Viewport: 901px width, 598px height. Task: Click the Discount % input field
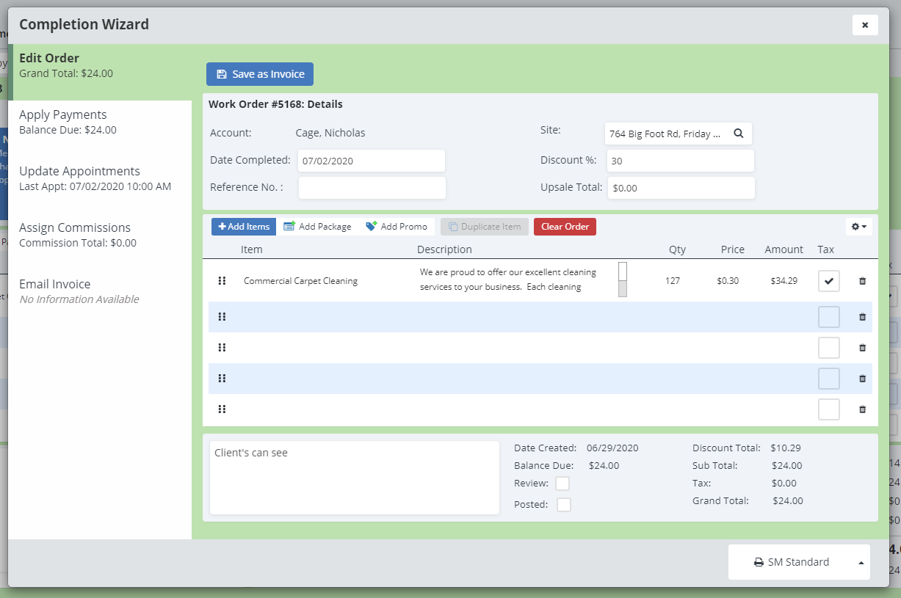click(680, 161)
